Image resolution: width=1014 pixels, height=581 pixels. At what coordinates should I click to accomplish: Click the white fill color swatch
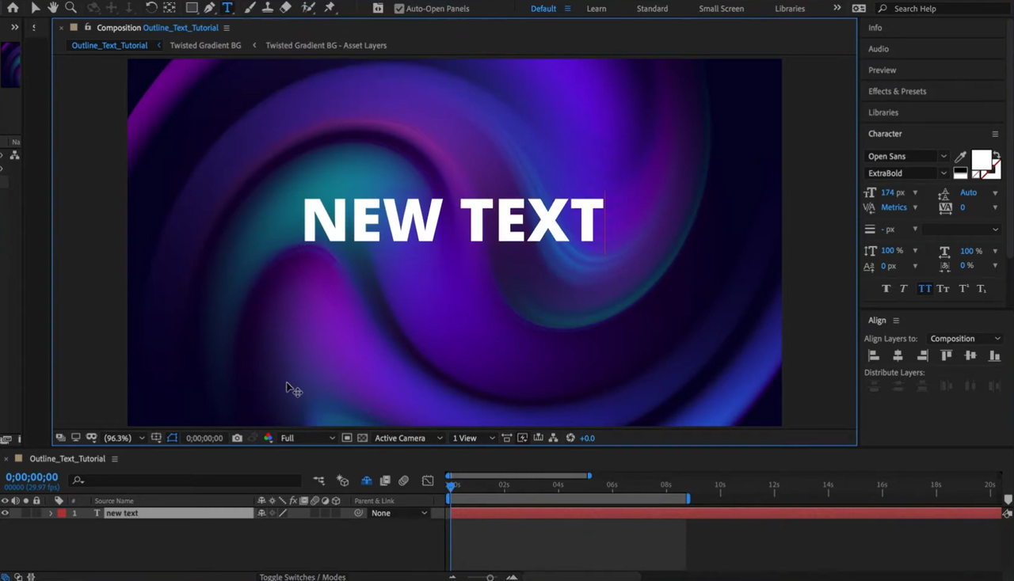(x=981, y=159)
